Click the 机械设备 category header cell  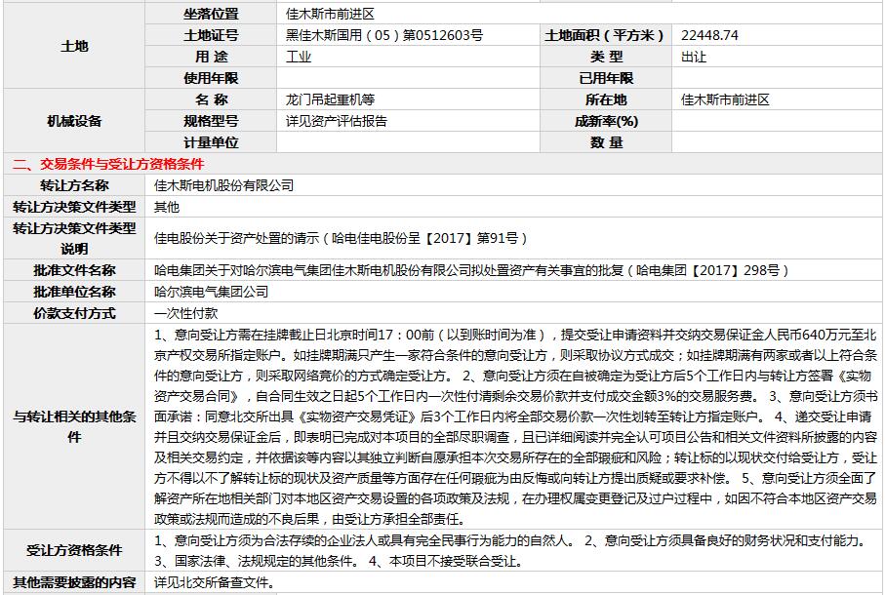(x=74, y=121)
